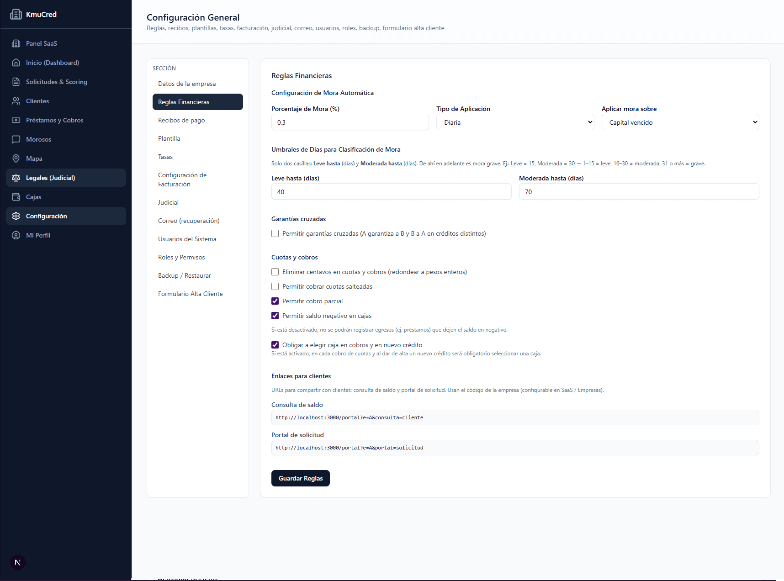Open the Usuarios del Sistema section

coord(187,238)
